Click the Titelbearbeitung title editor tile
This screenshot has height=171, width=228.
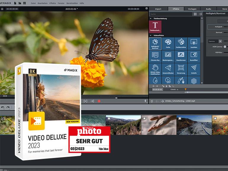pos(155,26)
